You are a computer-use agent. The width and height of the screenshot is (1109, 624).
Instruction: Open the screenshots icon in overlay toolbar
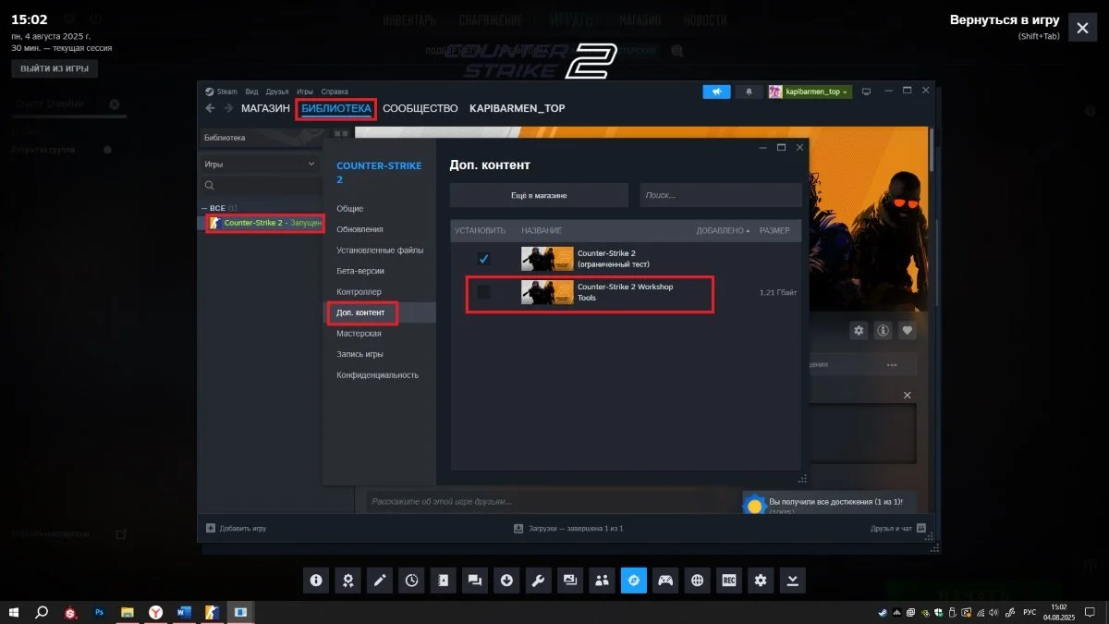(570, 581)
